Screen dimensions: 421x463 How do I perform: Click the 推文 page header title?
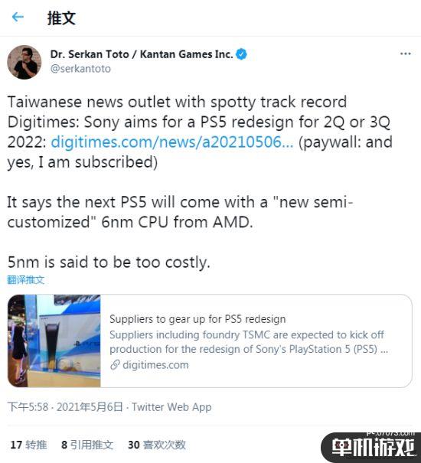pos(61,18)
